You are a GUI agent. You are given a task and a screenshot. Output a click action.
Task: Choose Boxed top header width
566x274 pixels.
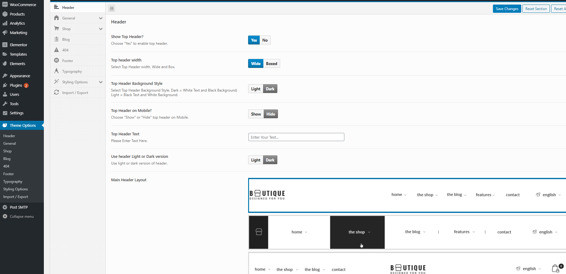click(x=272, y=64)
